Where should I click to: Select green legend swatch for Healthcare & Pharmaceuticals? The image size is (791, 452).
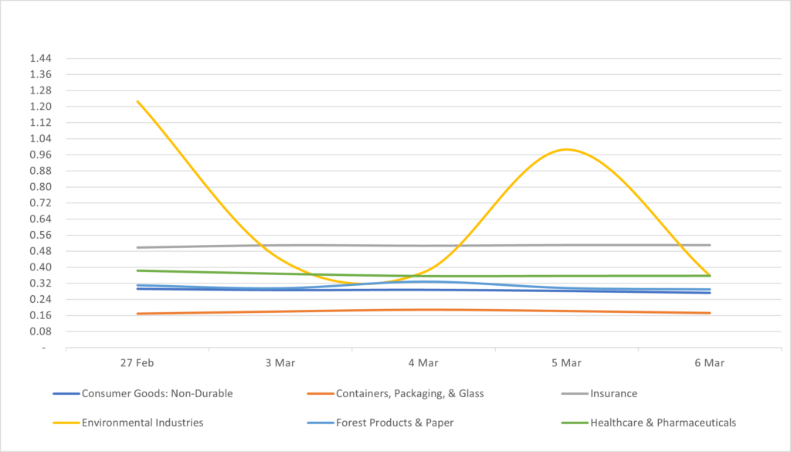pyautogui.click(x=574, y=423)
